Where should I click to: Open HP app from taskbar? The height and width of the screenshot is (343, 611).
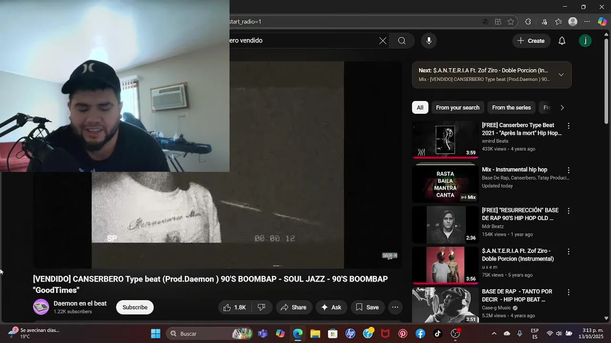[x=350, y=333]
